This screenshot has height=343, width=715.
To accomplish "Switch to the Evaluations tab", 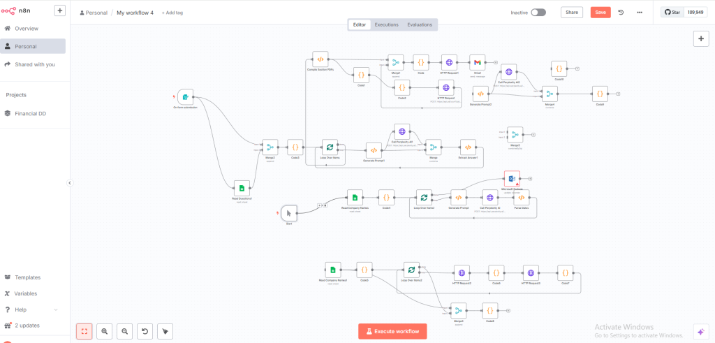I will pyautogui.click(x=419, y=24).
